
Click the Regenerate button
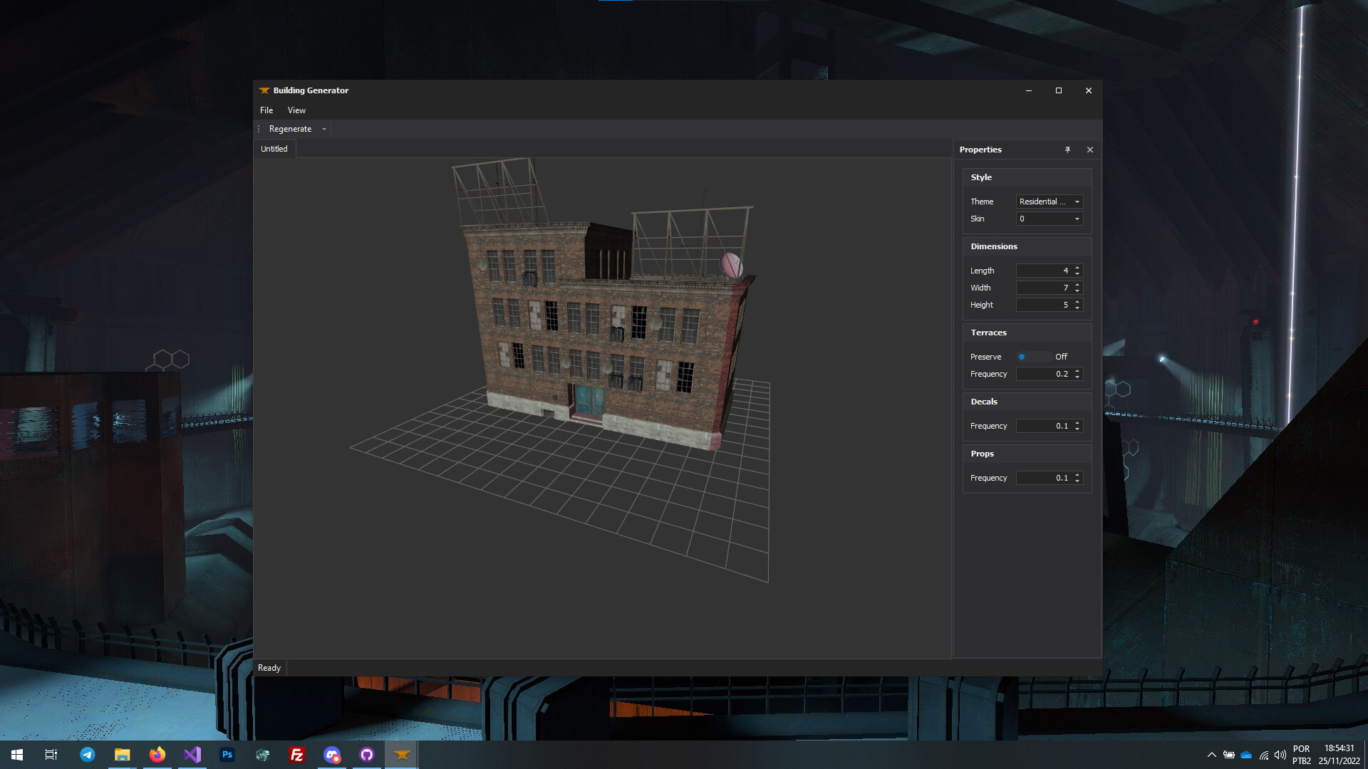(289, 129)
